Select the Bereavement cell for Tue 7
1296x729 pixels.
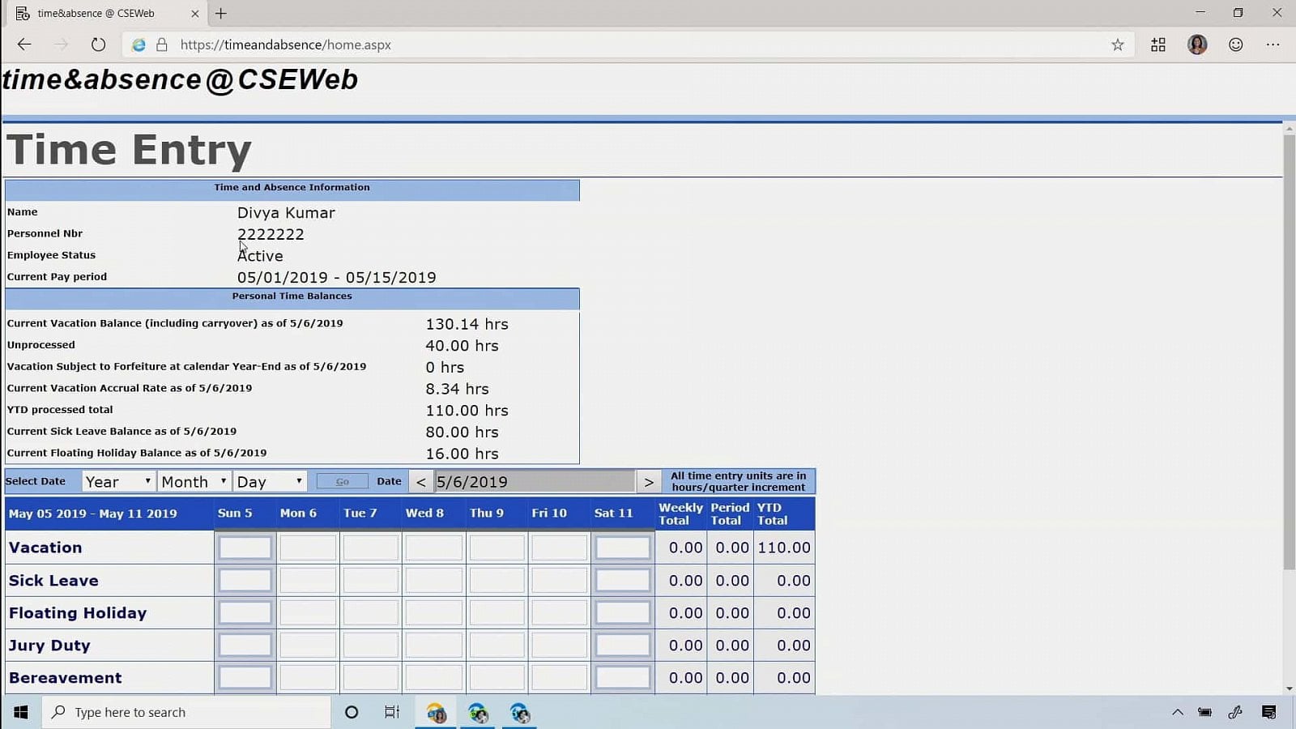click(371, 677)
